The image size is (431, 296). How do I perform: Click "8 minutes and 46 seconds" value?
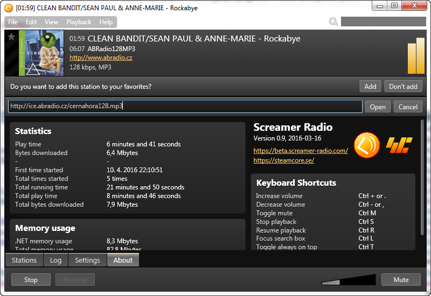click(143, 196)
